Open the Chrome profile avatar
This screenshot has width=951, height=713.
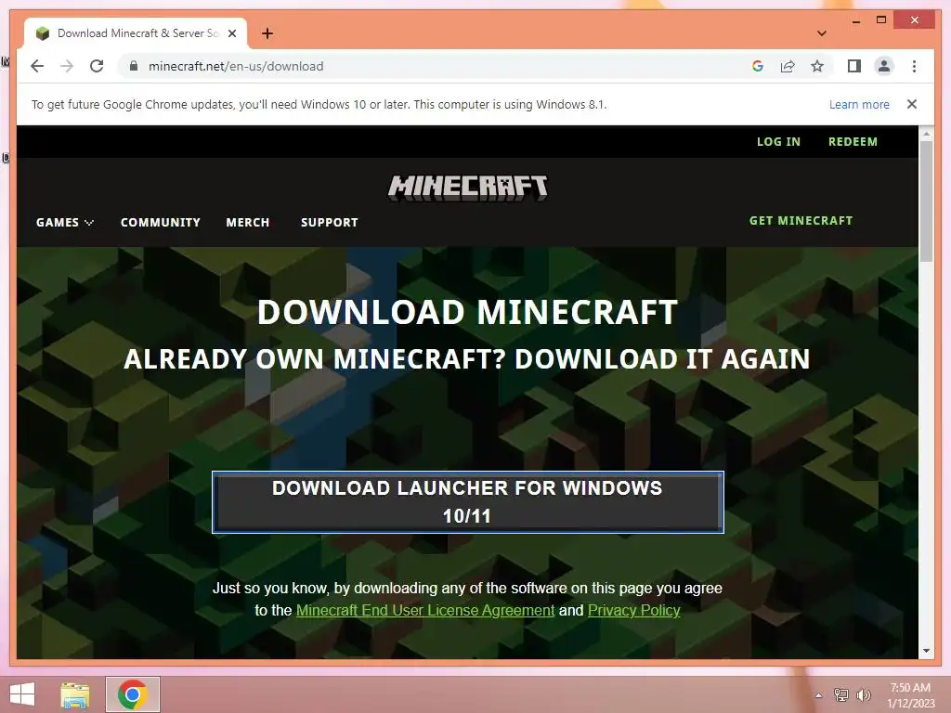click(884, 66)
